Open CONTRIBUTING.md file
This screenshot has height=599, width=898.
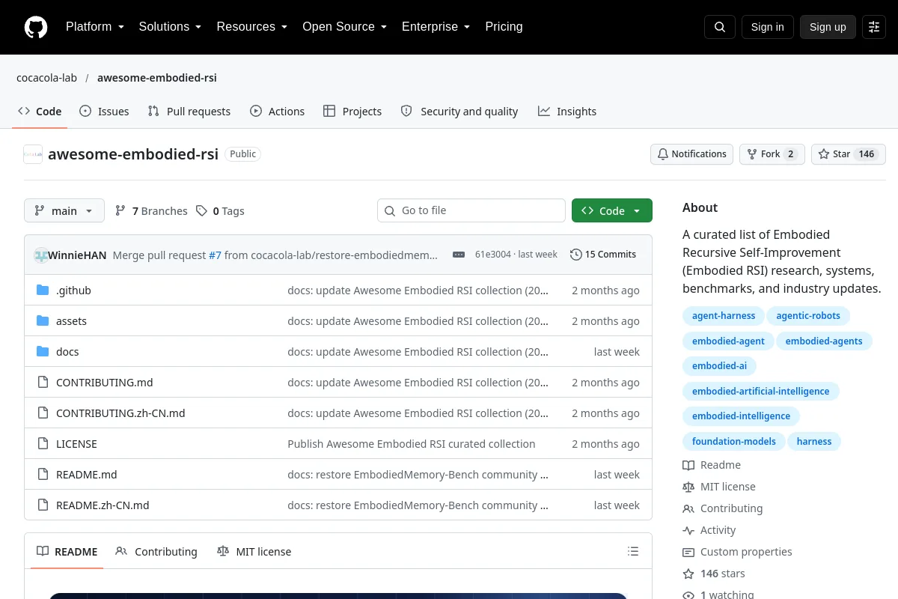[x=104, y=383]
